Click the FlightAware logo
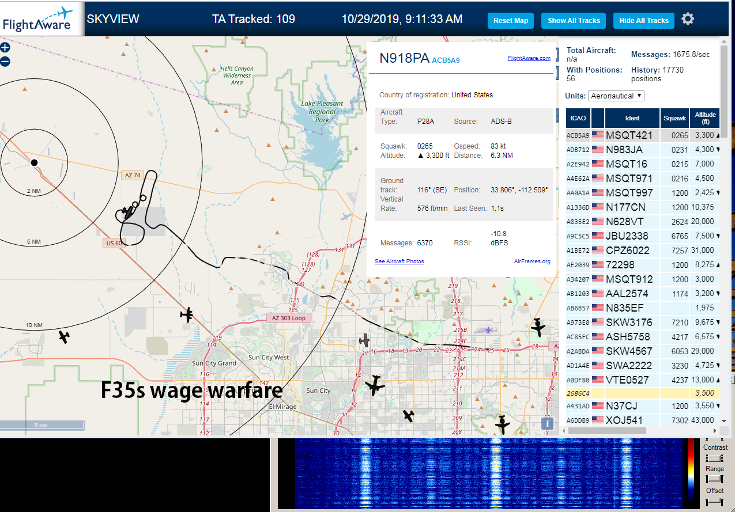The image size is (735, 512). pos(42,18)
